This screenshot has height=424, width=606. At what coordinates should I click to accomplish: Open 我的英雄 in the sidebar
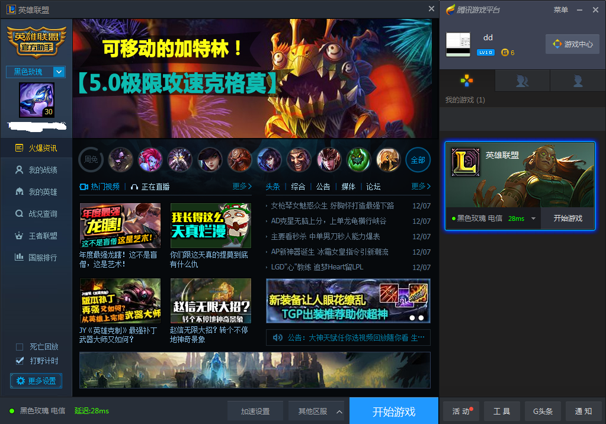(x=36, y=192)
